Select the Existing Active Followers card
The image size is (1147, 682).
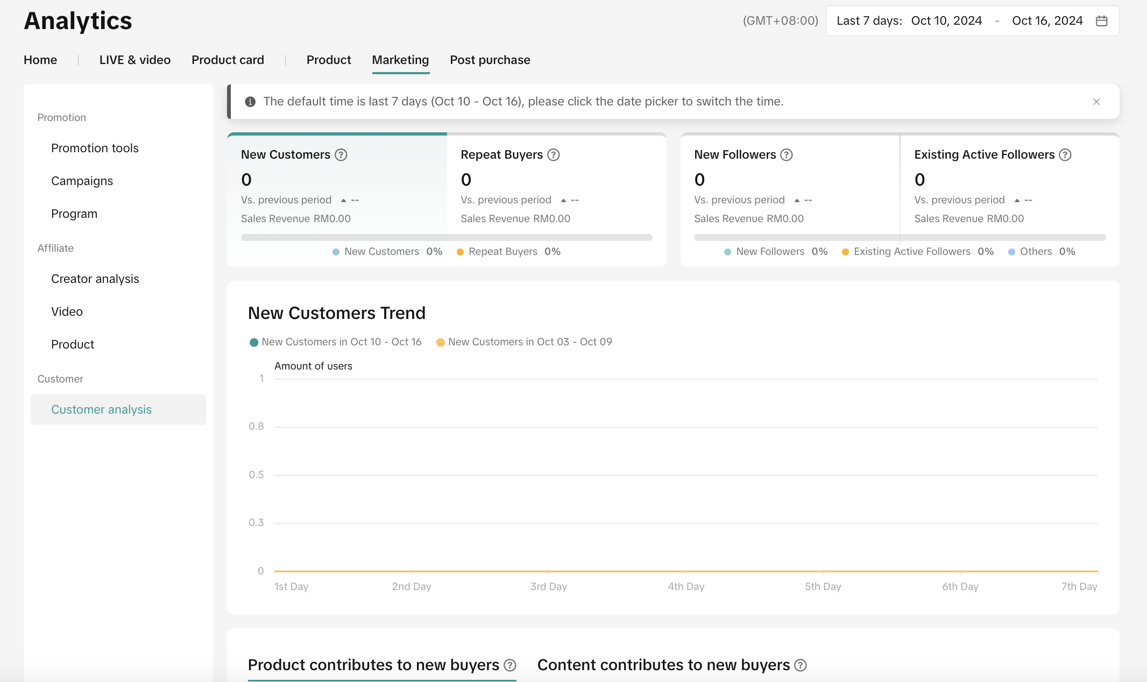[1009, 186]
